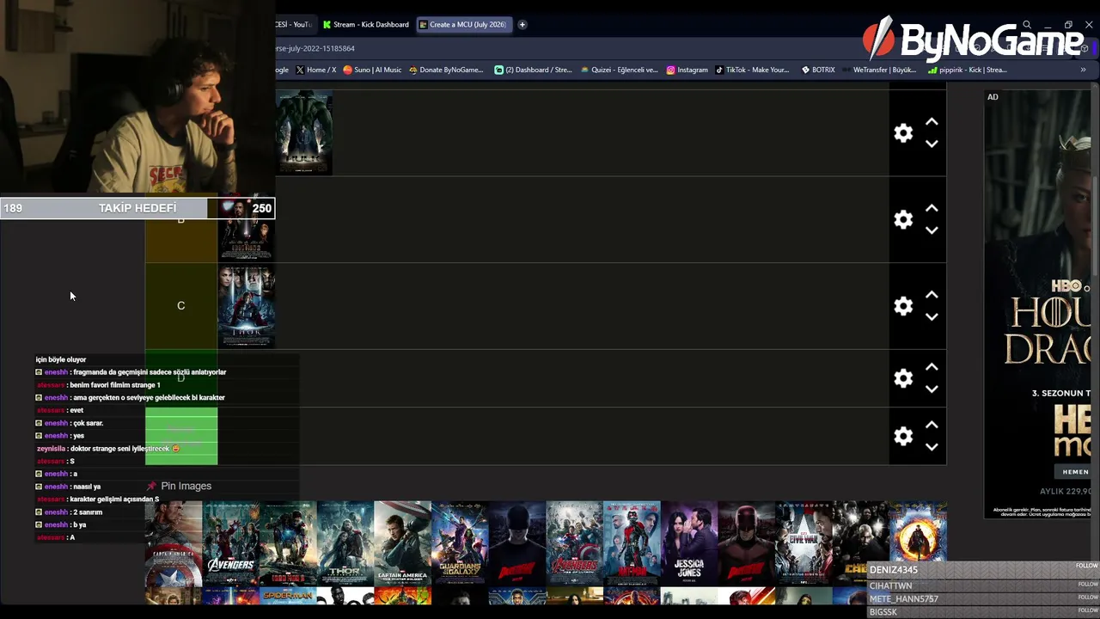Open the TikTok - Make Your... bookmark
The width and height of the screenshot is (1100, 619).
click(x=752, y=70)
